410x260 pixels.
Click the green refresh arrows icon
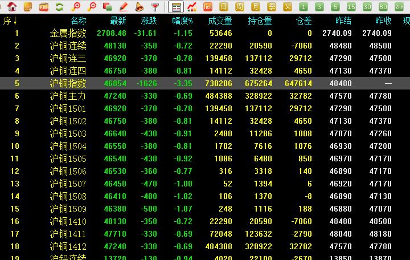[59, 7]
